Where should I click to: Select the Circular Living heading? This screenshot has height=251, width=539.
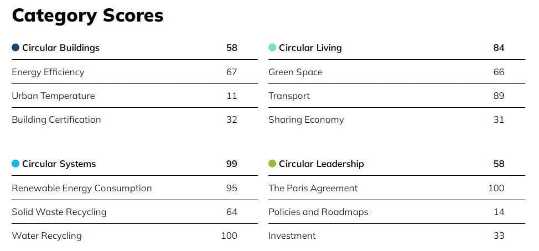pyautogui.click(x=310, y=48)
